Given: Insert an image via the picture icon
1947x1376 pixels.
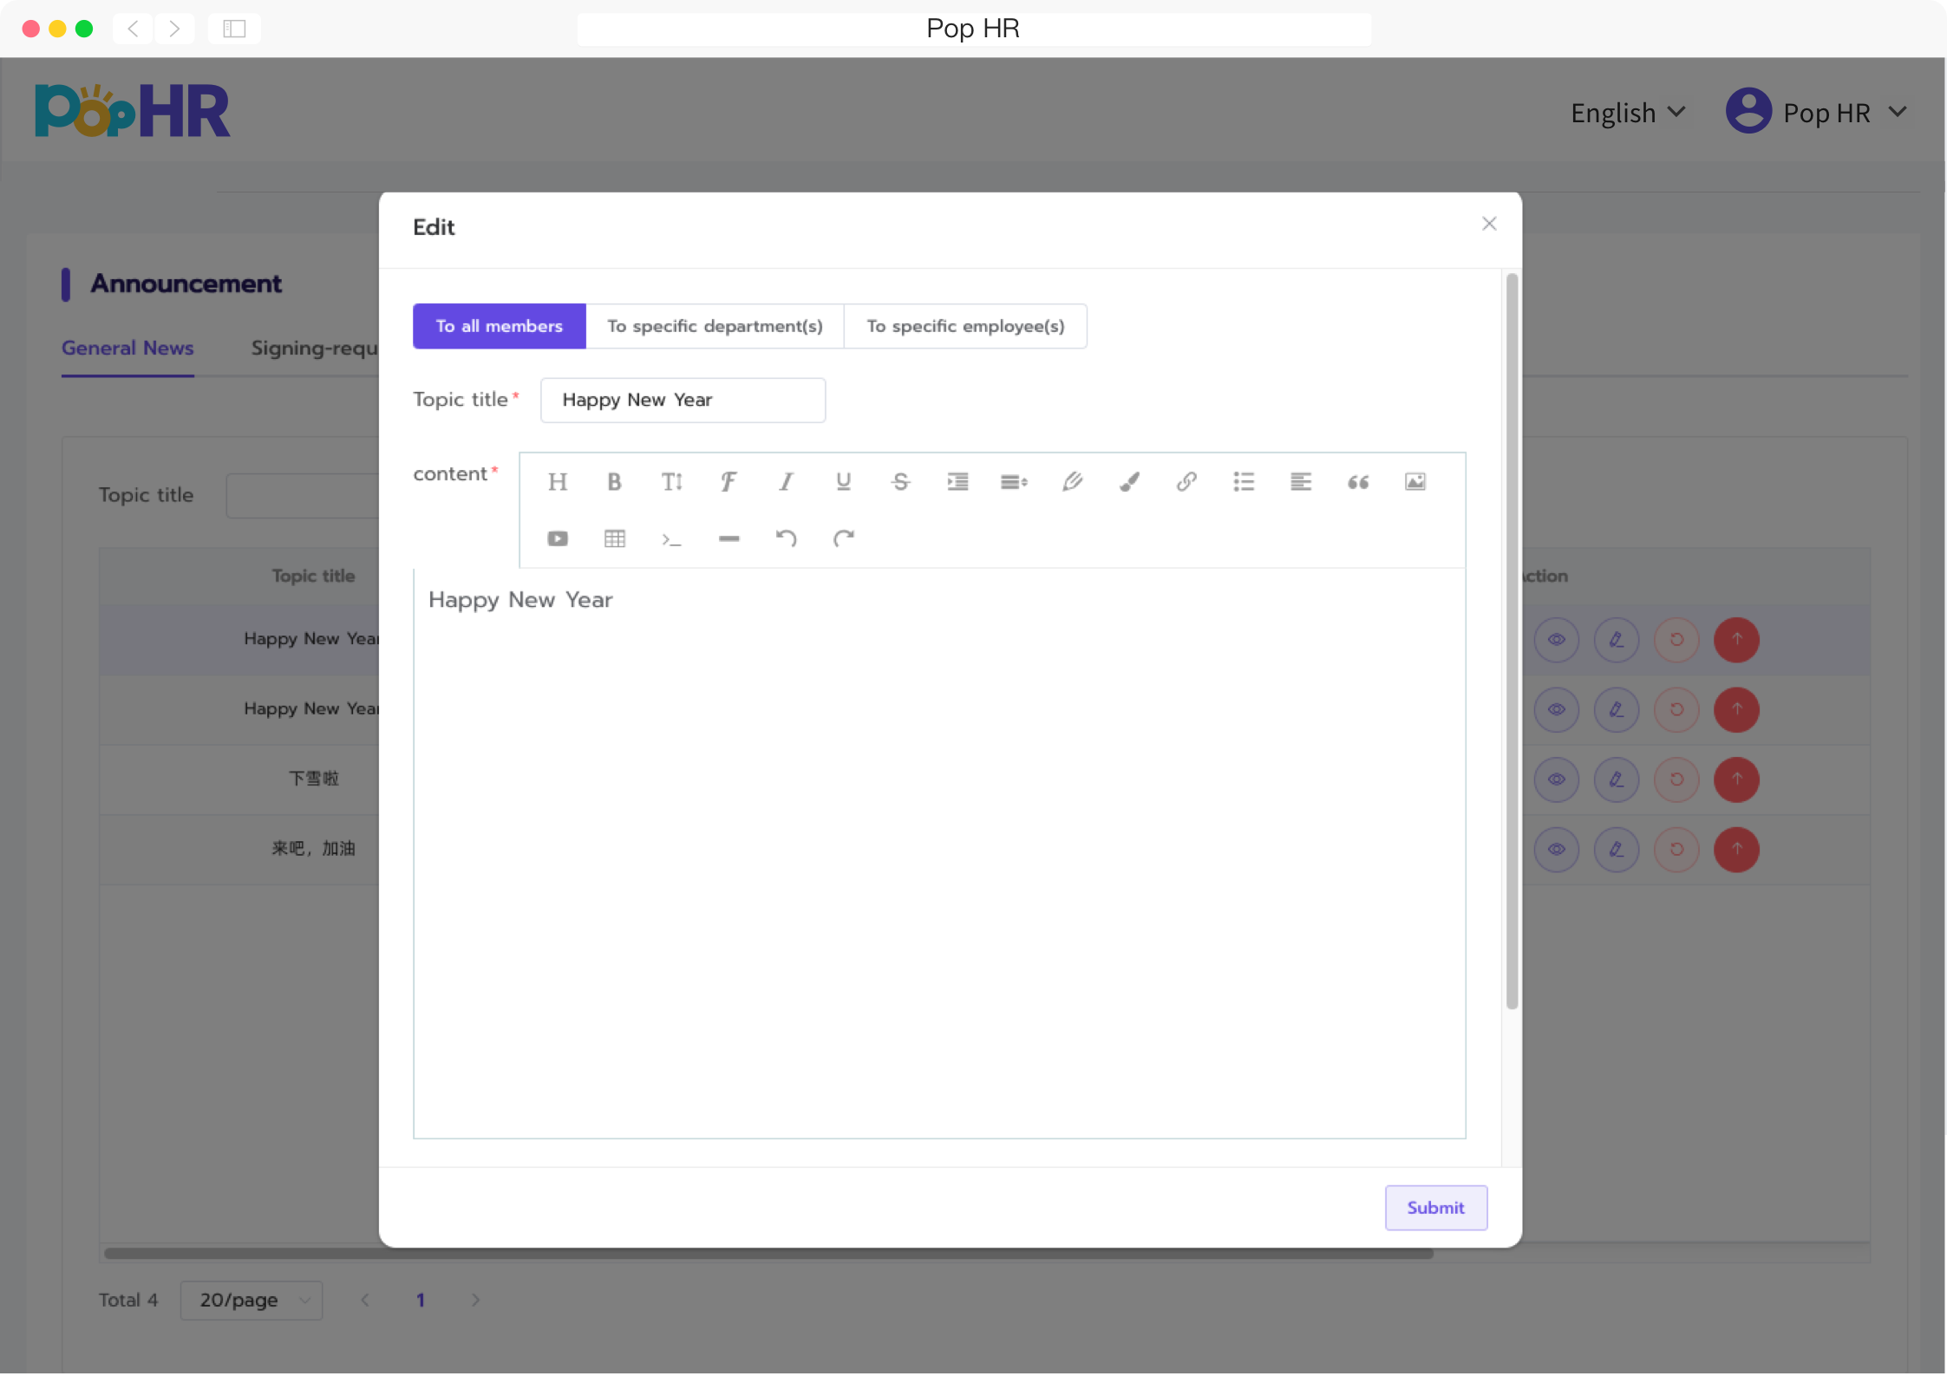Looking at the screenshot, I should click(1415, 482).
